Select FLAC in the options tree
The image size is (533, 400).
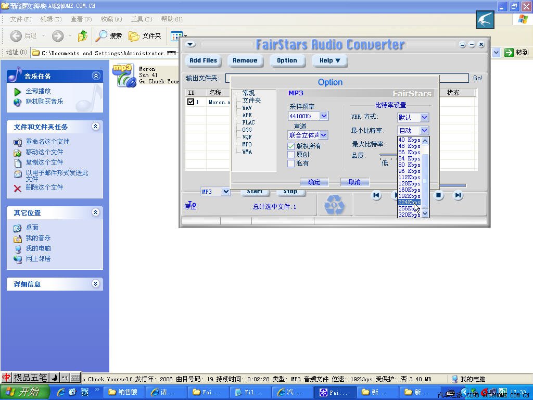[248, 122]
